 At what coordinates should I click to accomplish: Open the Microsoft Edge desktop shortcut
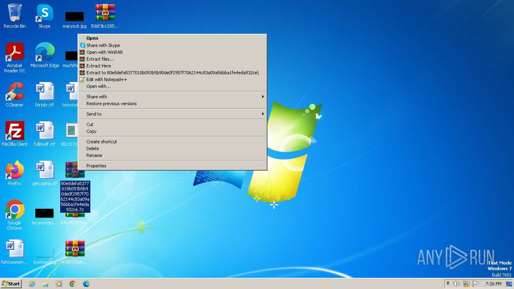[45, 56]
